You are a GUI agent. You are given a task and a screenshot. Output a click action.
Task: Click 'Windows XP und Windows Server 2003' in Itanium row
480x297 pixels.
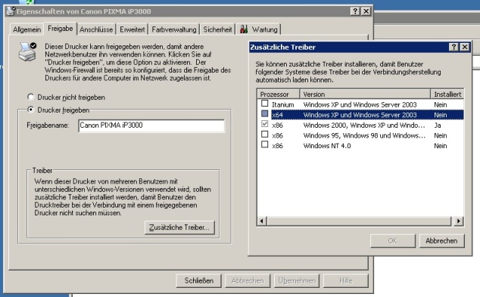360,105
